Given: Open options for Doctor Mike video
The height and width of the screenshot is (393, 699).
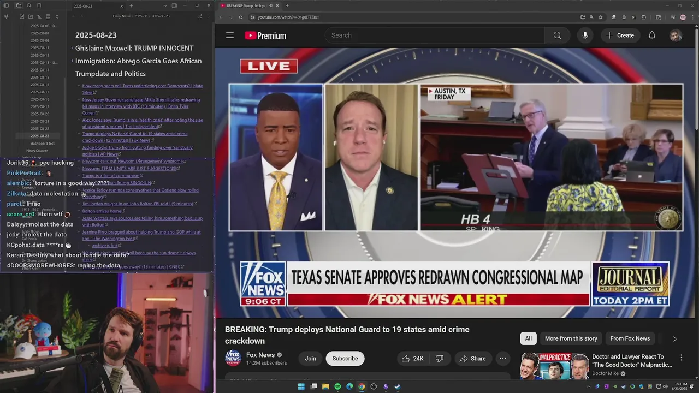Looking at the screenshot, I should pos(681,358).
